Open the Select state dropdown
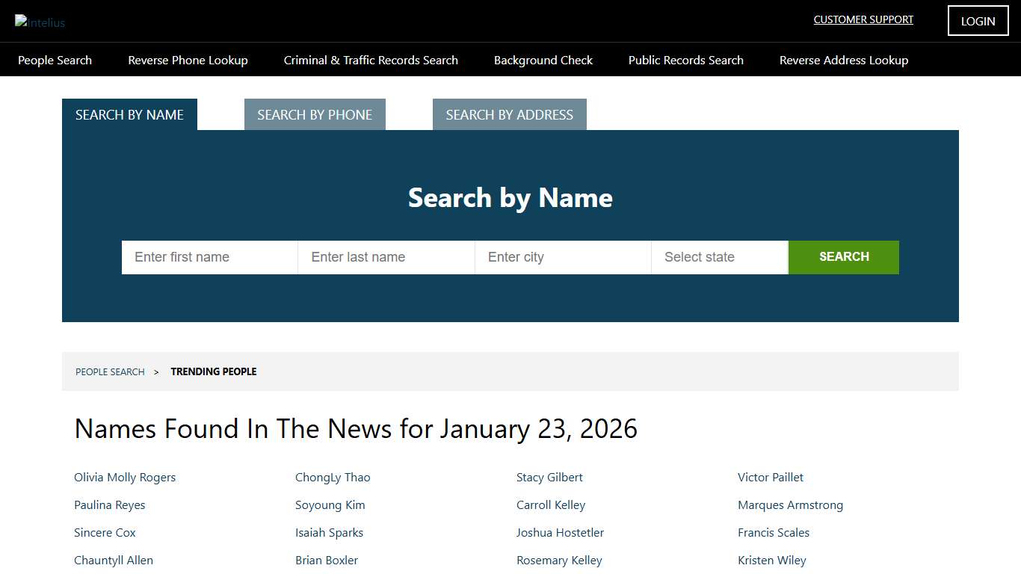1021x574 pixels. point(719,257)
